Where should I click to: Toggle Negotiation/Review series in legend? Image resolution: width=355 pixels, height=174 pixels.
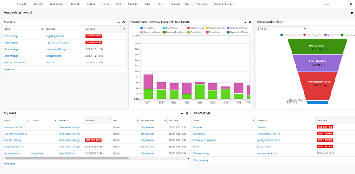point(237,32)
